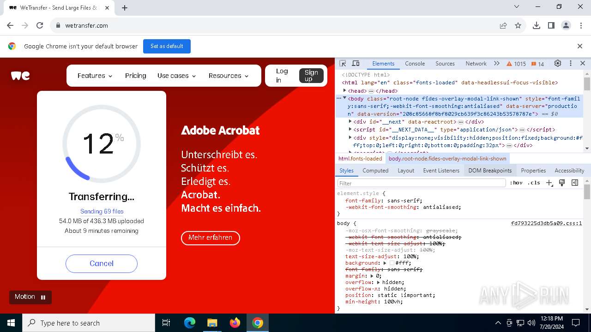Open the Computed styles tab
The image size is (591, 332).
375,171
